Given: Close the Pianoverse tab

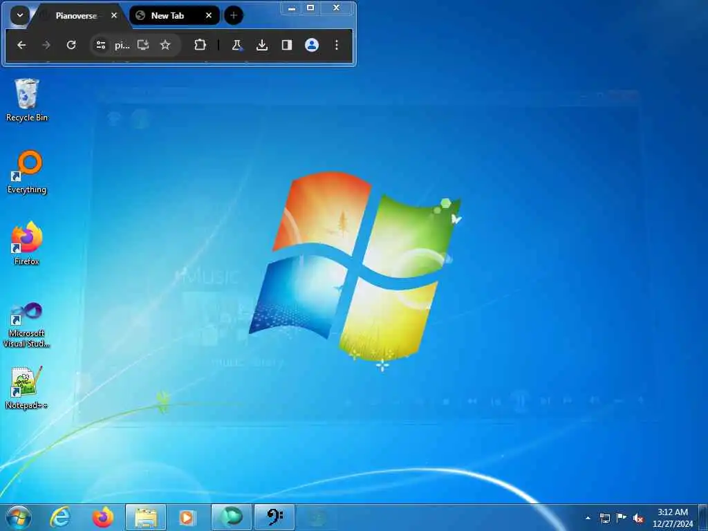Looking at the screenshot, I should point(114,15).
